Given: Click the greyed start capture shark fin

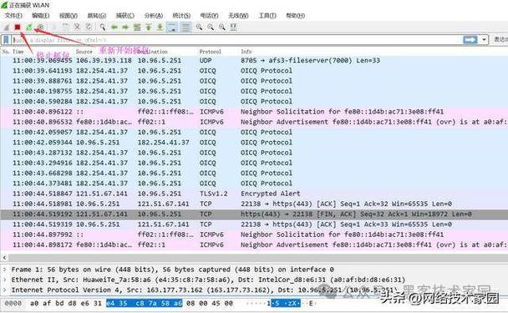Looking at the screenshot, I should pos(7,28).
